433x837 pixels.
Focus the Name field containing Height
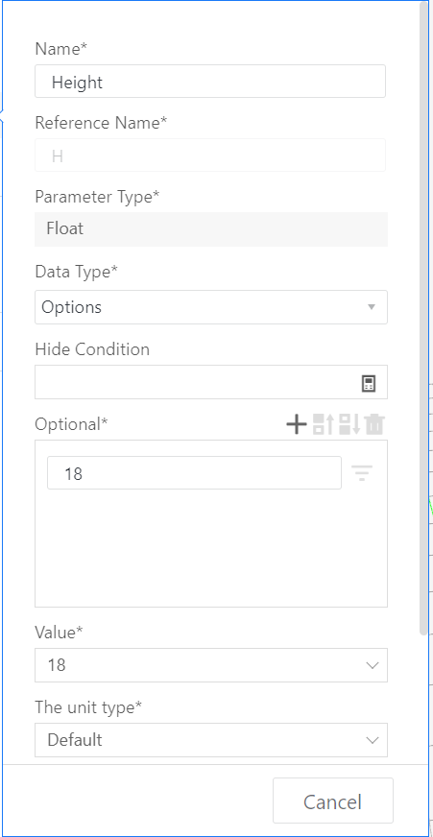click(x=210, y=82)
